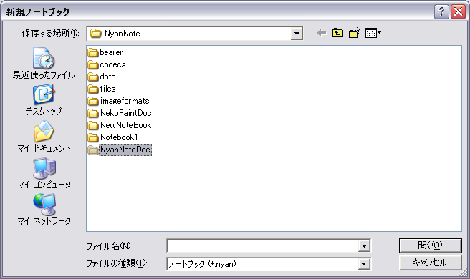
Task: Select the NewNoteBook folder
Action: (x=120, y=125)
